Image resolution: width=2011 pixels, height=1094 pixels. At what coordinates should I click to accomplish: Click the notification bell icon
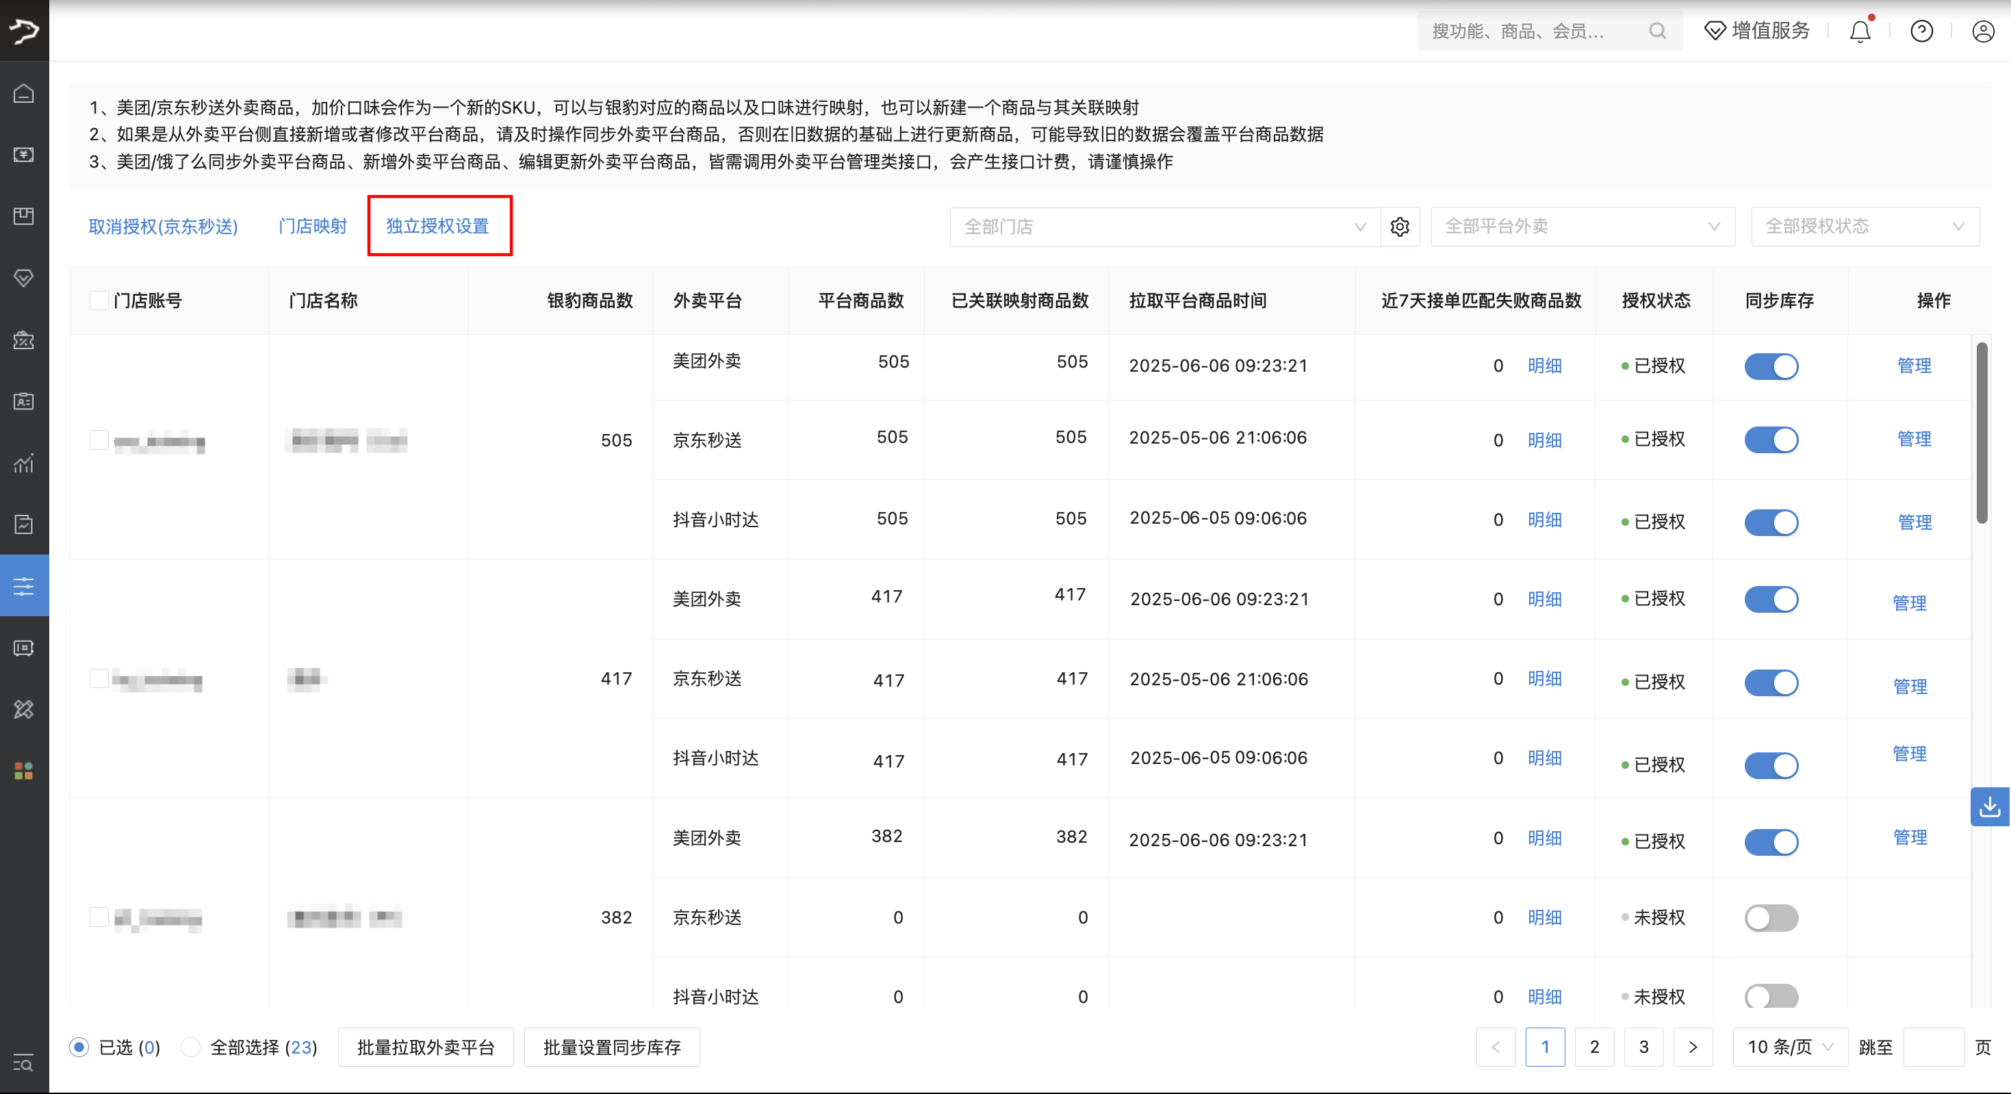pyautogui.click(x=1860, y=31)
